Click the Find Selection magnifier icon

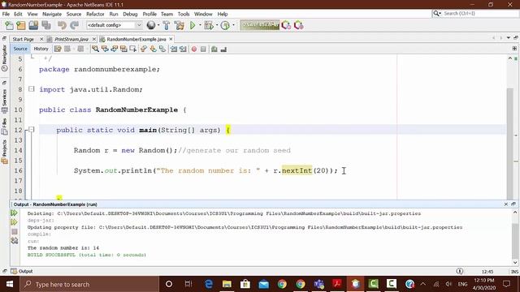96,49
